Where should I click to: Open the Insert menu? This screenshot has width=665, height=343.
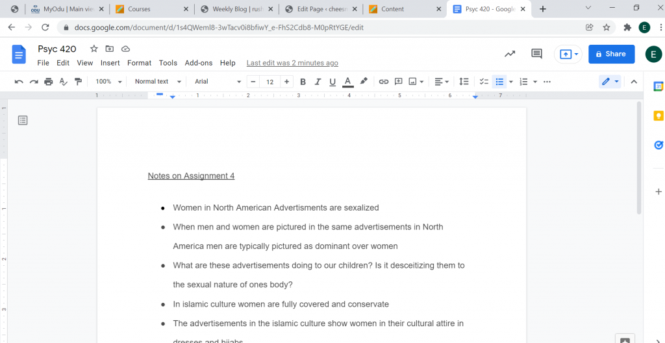pos(110,63)
